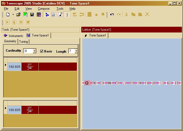Click the Lattice [Tone Space1] panel header
Viewport: 183px width, 131px height.
131,30
